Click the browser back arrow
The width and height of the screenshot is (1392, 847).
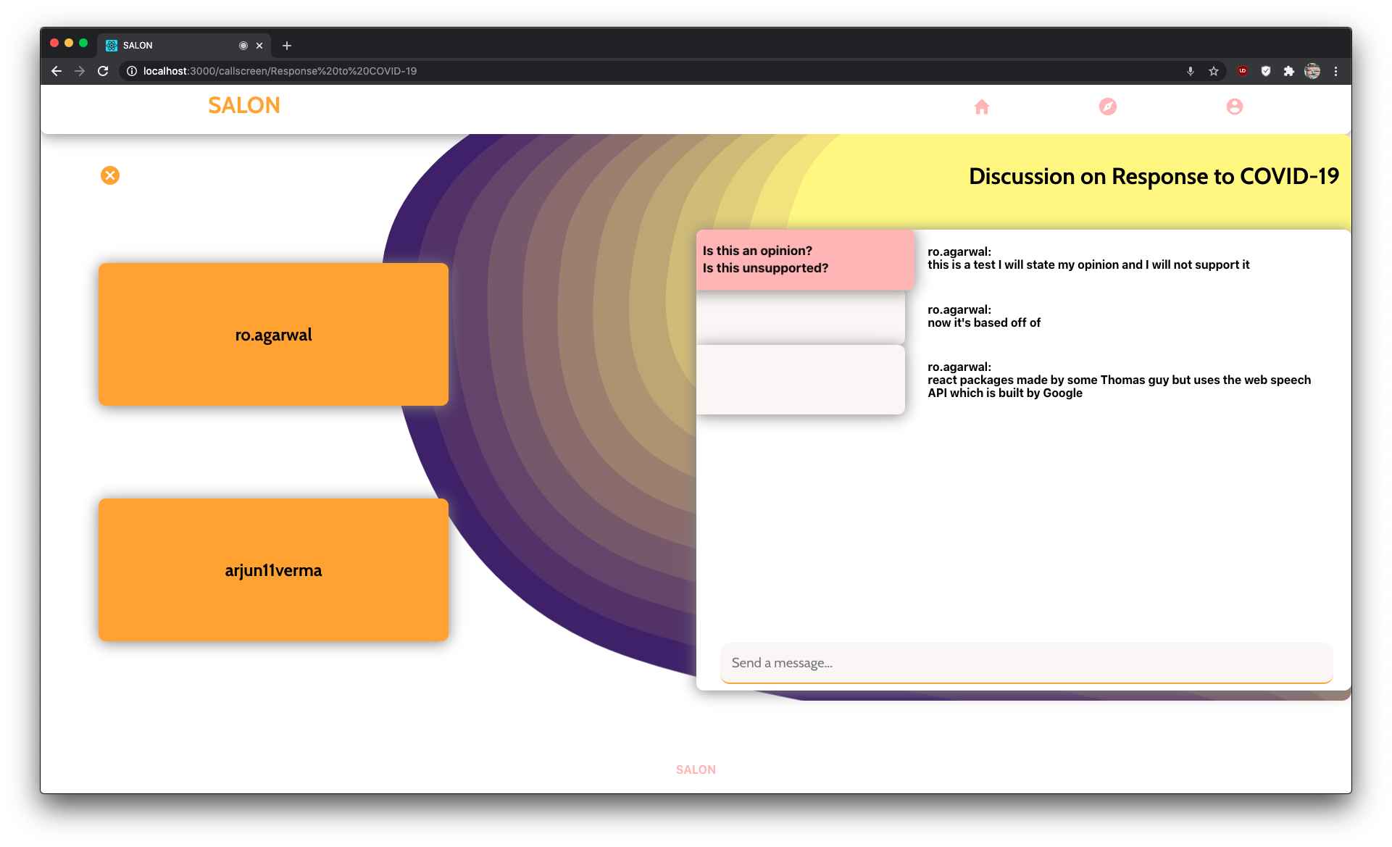tap(57, 71)
